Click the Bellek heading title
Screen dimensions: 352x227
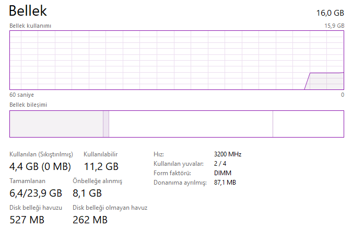[28, 10]
